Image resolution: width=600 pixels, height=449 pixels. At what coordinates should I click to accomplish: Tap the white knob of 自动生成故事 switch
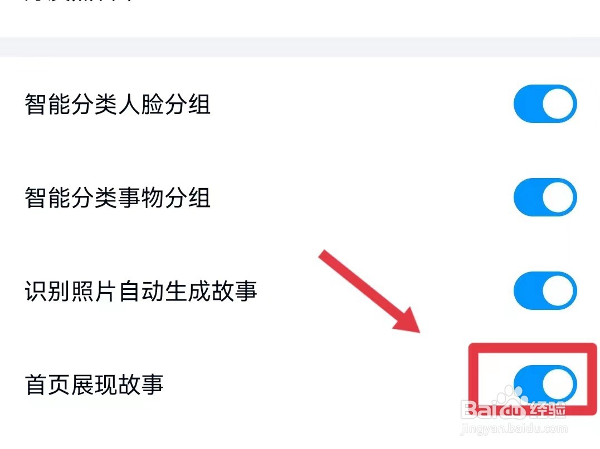tap(558, 291)
